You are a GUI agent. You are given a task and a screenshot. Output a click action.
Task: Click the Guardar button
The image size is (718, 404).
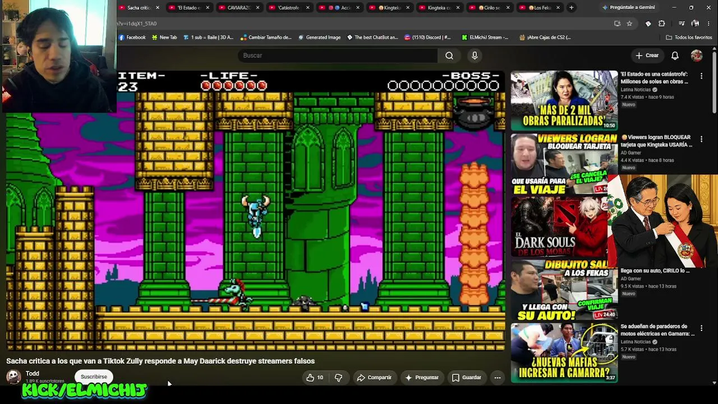point(467,378)
